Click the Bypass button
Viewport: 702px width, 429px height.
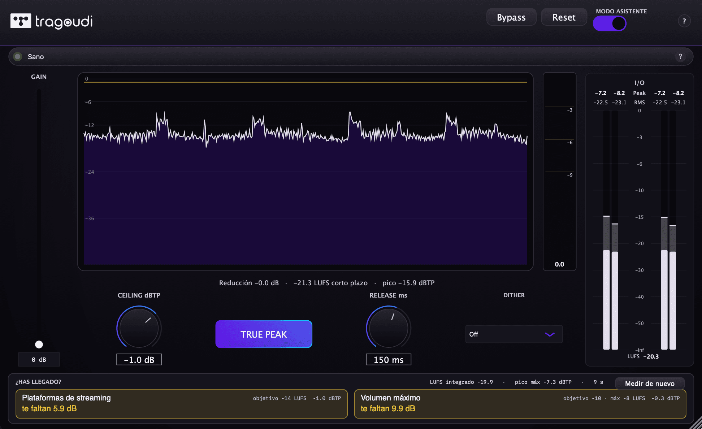pyautogui.click(x=511, y=17)
